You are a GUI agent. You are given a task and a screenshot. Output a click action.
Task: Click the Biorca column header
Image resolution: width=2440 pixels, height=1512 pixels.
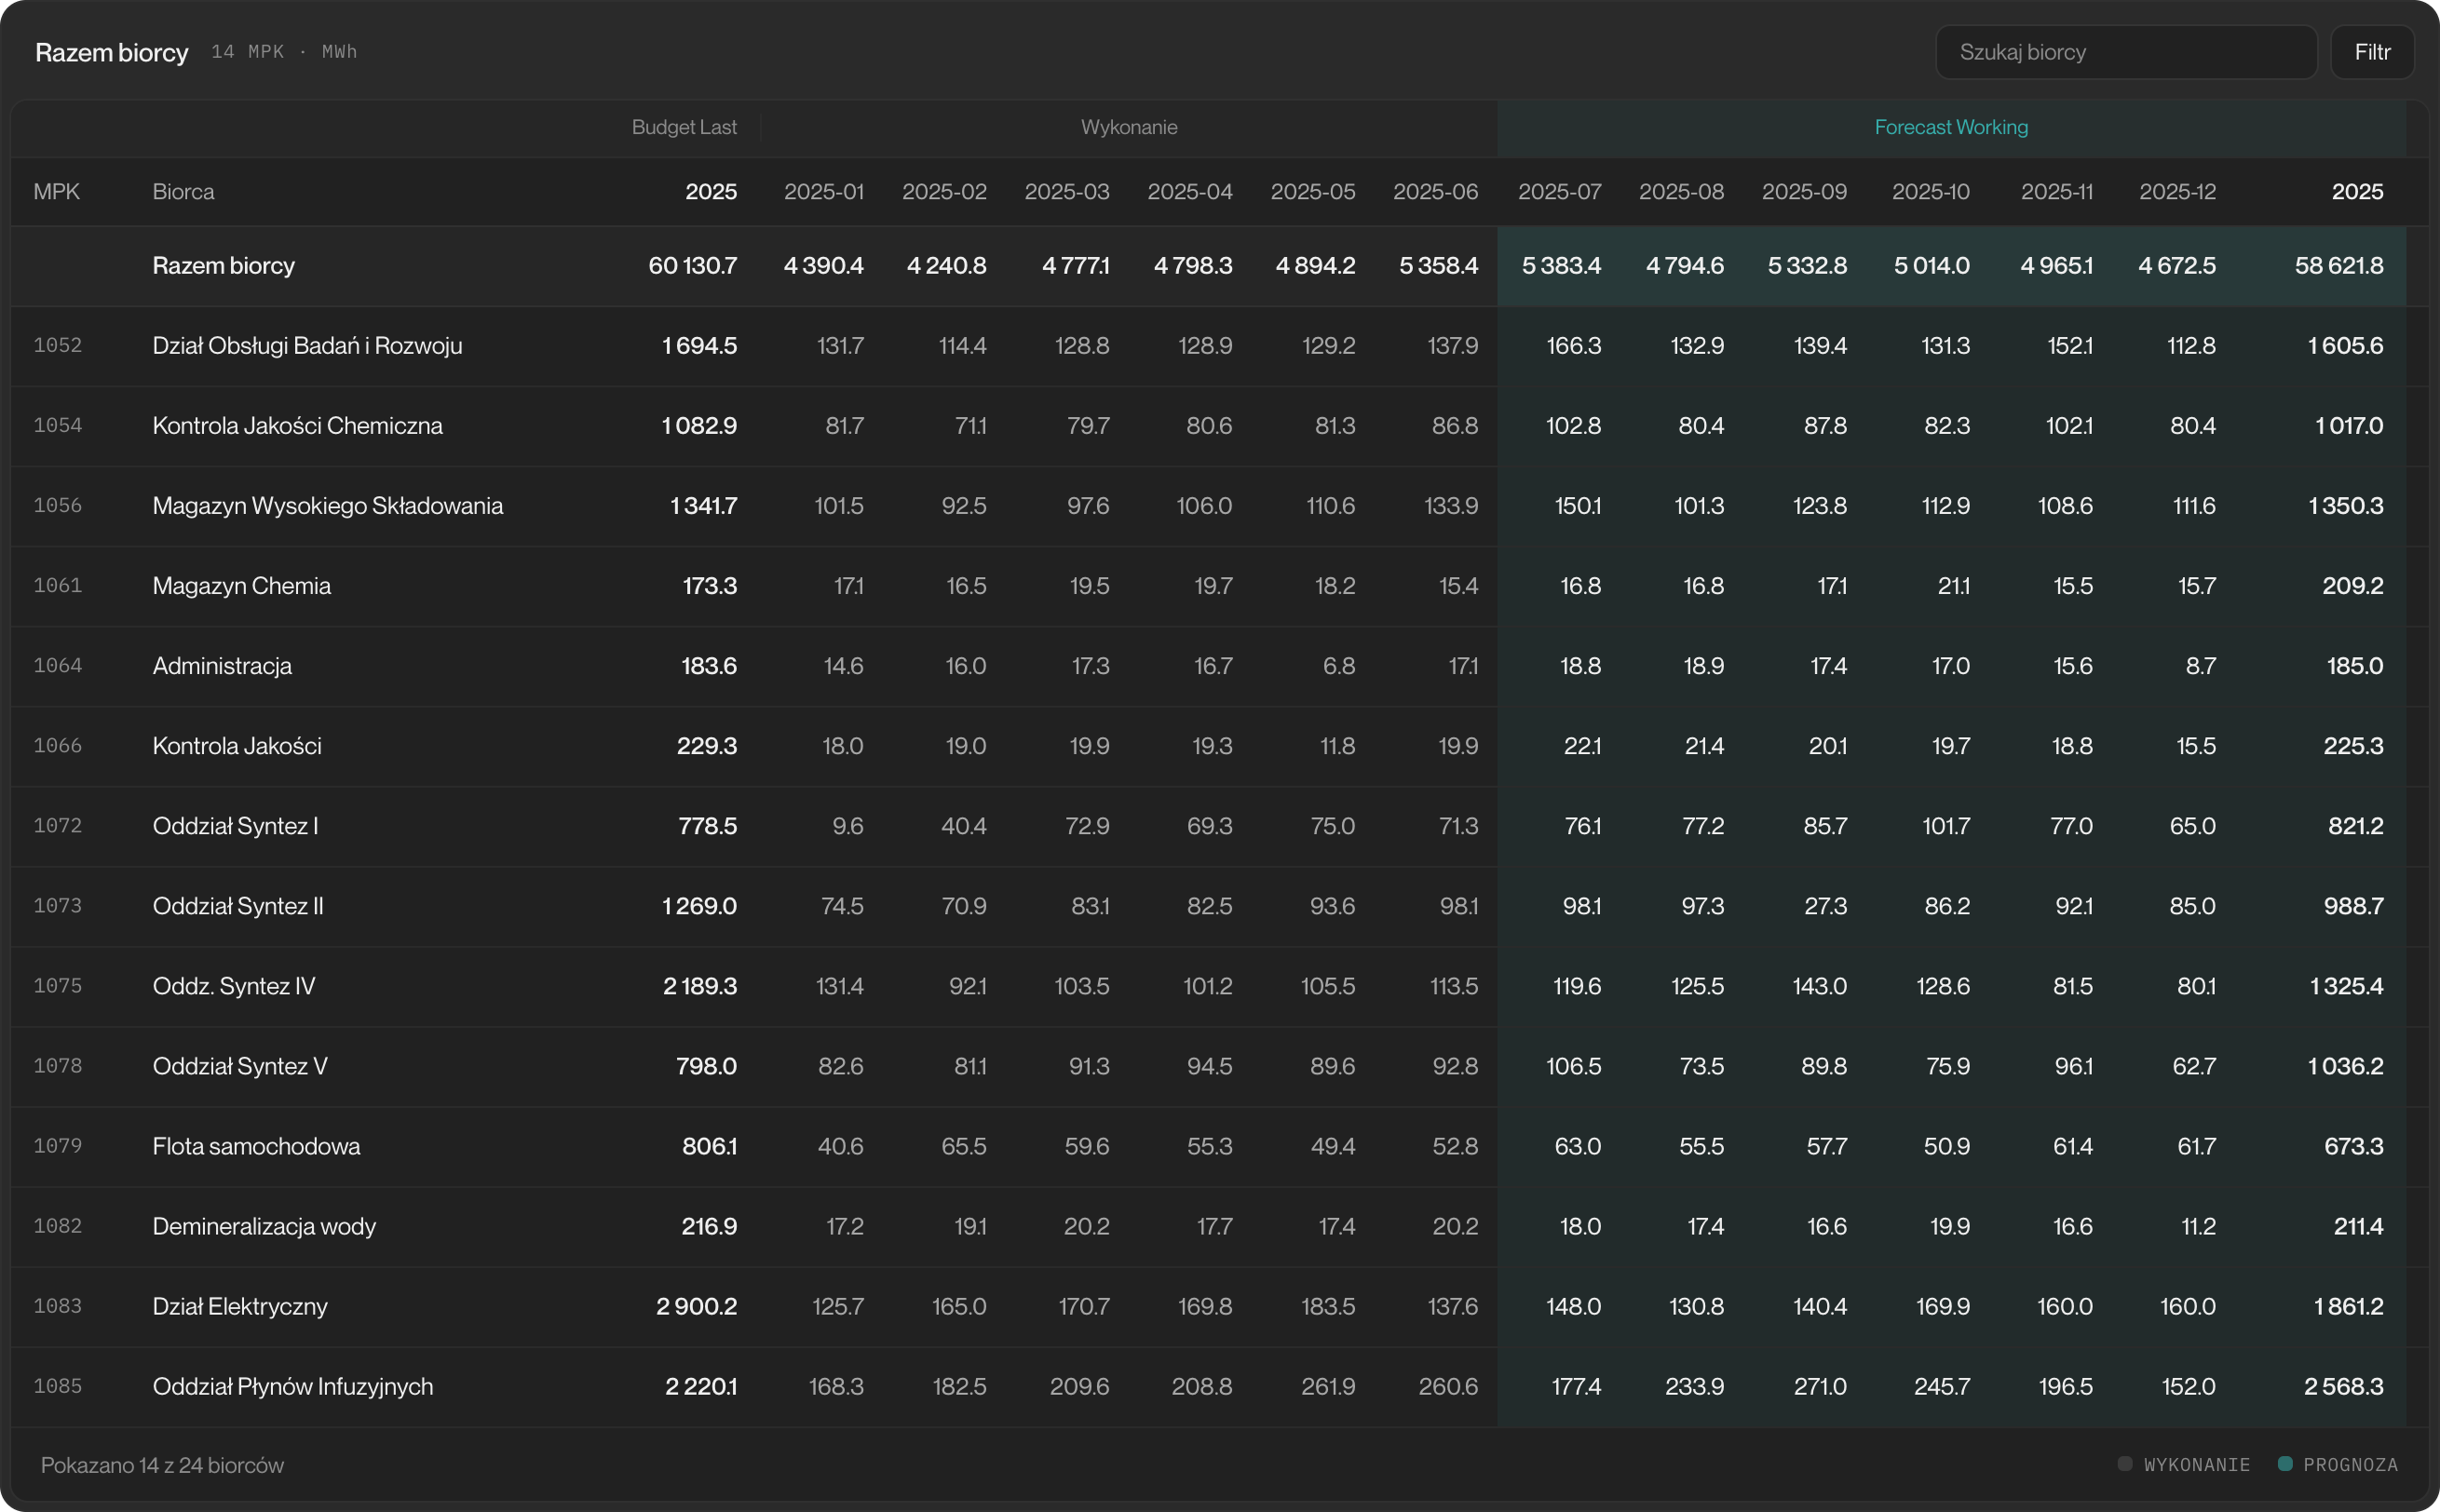coord(183,191)
